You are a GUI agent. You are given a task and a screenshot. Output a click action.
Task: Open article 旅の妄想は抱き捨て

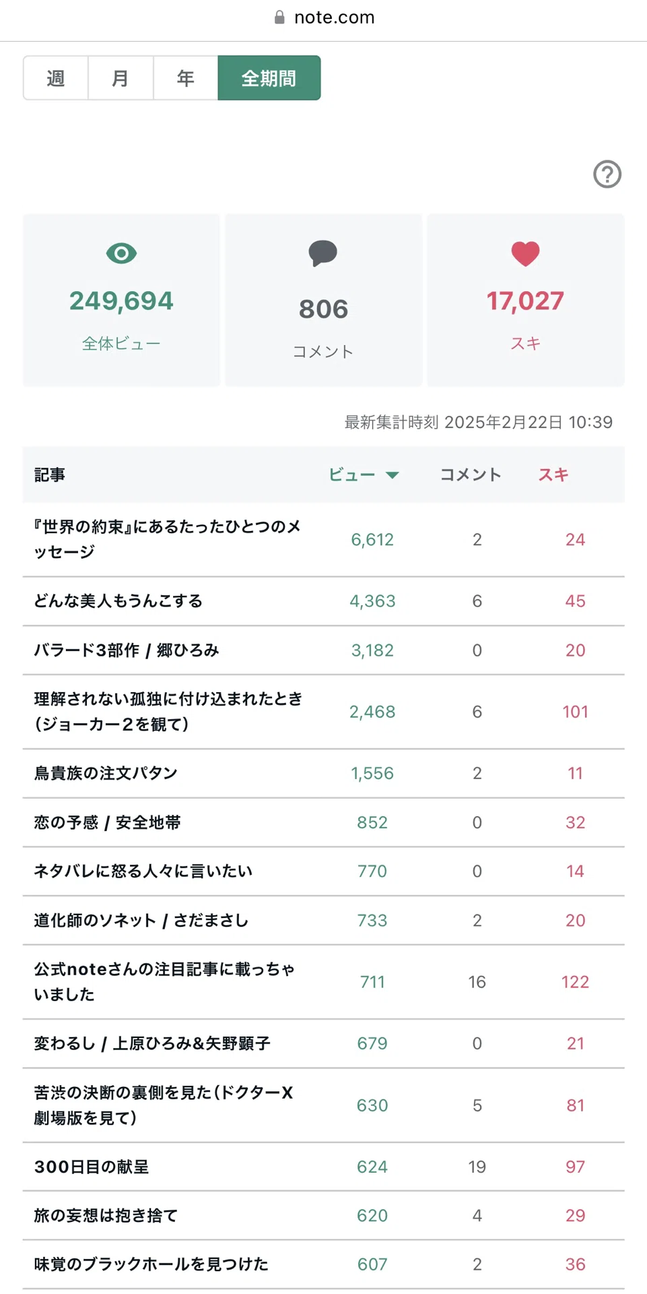tap(106, 1215)
